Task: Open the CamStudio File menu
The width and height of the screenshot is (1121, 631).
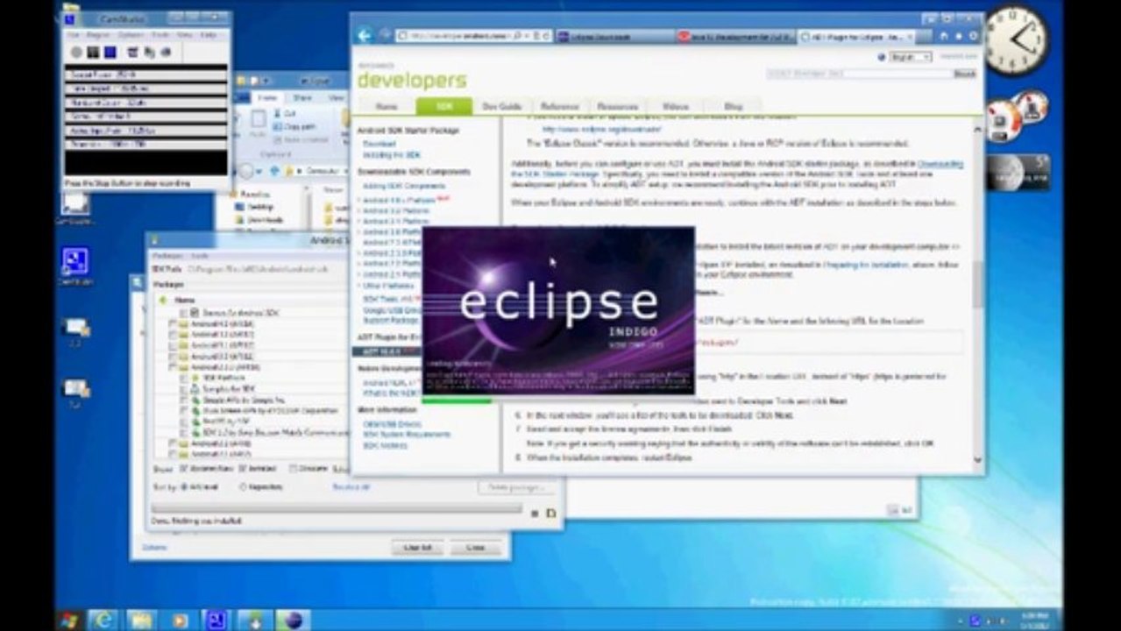Action: (x=73, y=34)
